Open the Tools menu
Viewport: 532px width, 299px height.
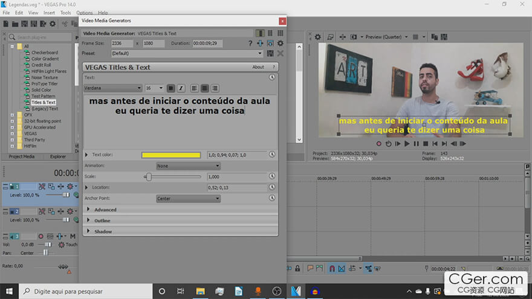pyautogui.click(x=65, y=13)
